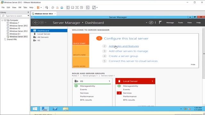Click the QUICK START tile

[81, 39]
